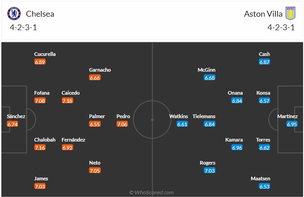304x197 pixels.
Task: Select Rogers' 7.03 rating badge
Action: click(x=210, y=170)
